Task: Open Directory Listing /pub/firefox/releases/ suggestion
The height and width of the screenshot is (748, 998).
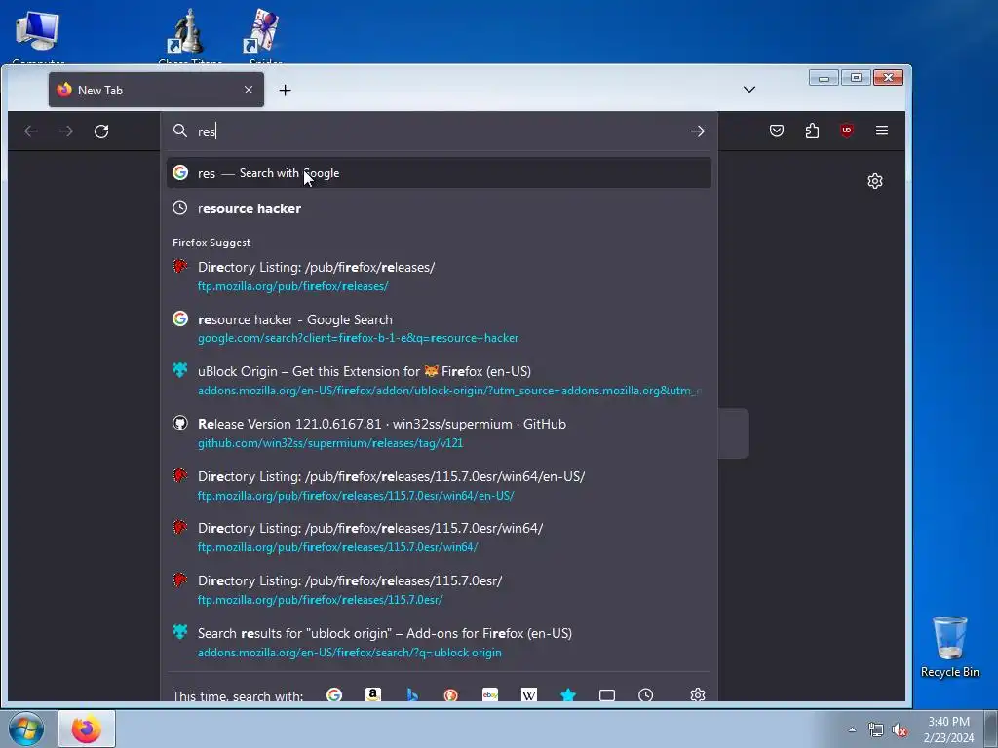Action: [x=439, y=276]
